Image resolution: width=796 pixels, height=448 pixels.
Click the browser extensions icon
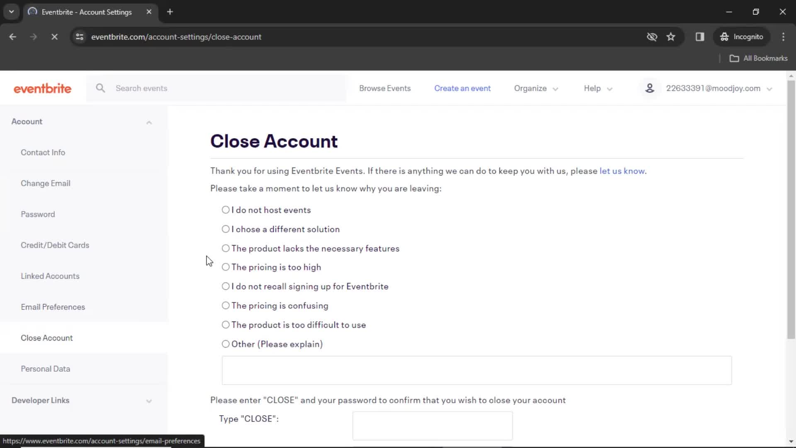point(700,37)
